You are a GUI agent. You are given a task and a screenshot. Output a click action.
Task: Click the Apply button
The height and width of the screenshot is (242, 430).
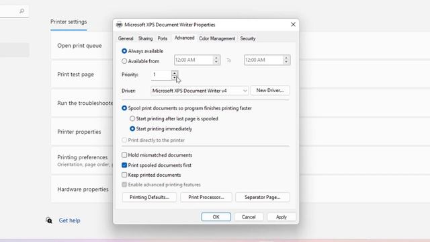point(282,217)
